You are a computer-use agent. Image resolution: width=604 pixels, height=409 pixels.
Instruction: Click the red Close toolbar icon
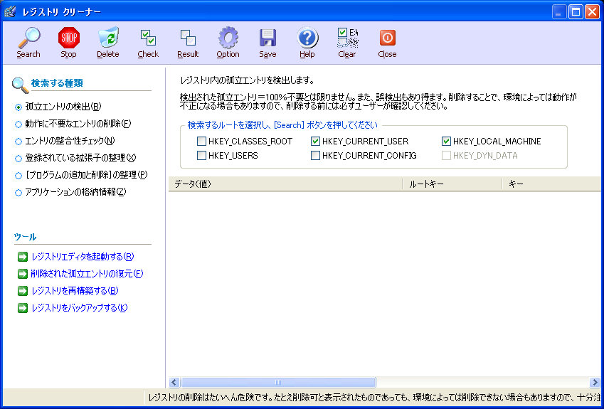point(387,39)
